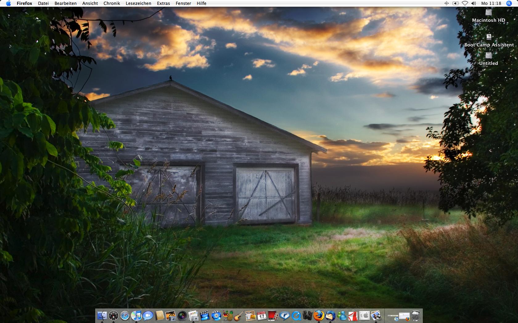Click the Firefox icon in the dock
518x323 pixels.
[x=319, y=316]
